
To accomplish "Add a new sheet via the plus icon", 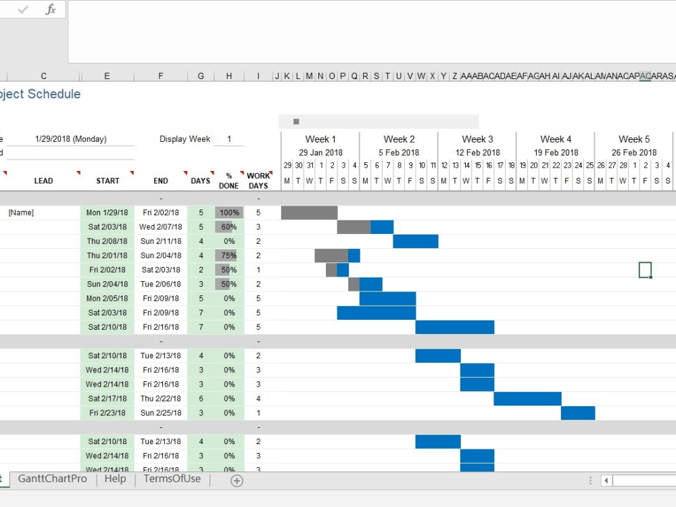I will click(x=236, y=479).
